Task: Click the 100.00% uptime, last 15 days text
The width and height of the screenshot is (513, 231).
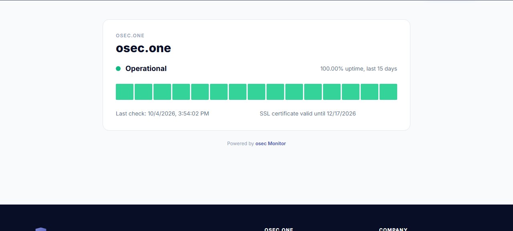Action: point(359,69)
